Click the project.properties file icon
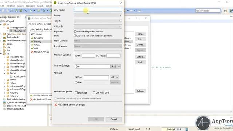233x131 pixels. 4,109
